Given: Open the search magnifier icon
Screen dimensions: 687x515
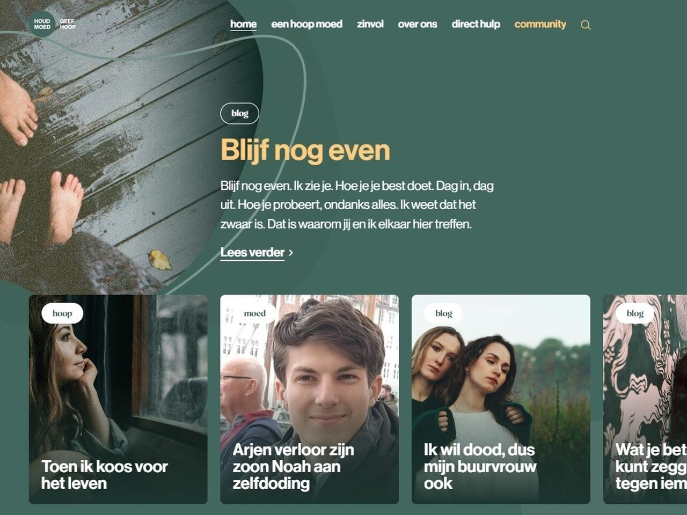Looking at the screenshot, I should click(x=586, y=25).
